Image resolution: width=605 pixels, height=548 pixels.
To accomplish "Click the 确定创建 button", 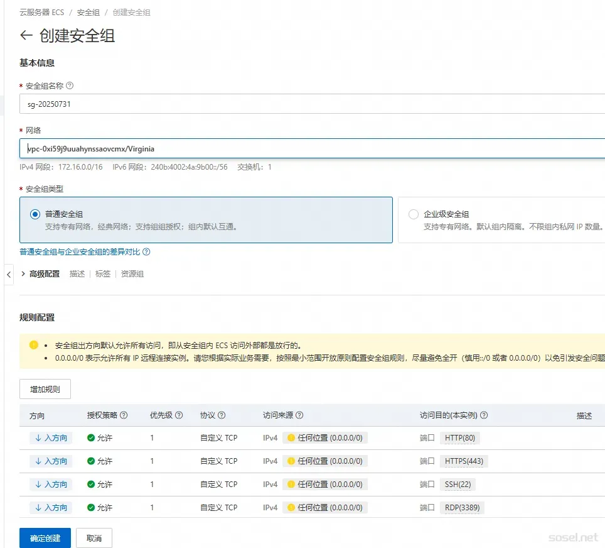I will click(45, 538).
